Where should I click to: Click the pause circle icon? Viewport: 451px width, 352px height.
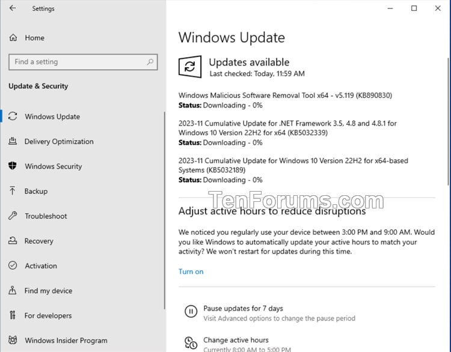[x=191, y=311]
